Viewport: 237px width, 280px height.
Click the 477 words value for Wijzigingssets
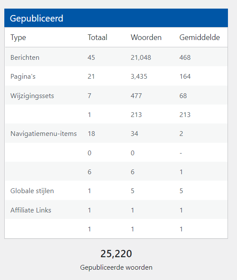pos(136,96)
